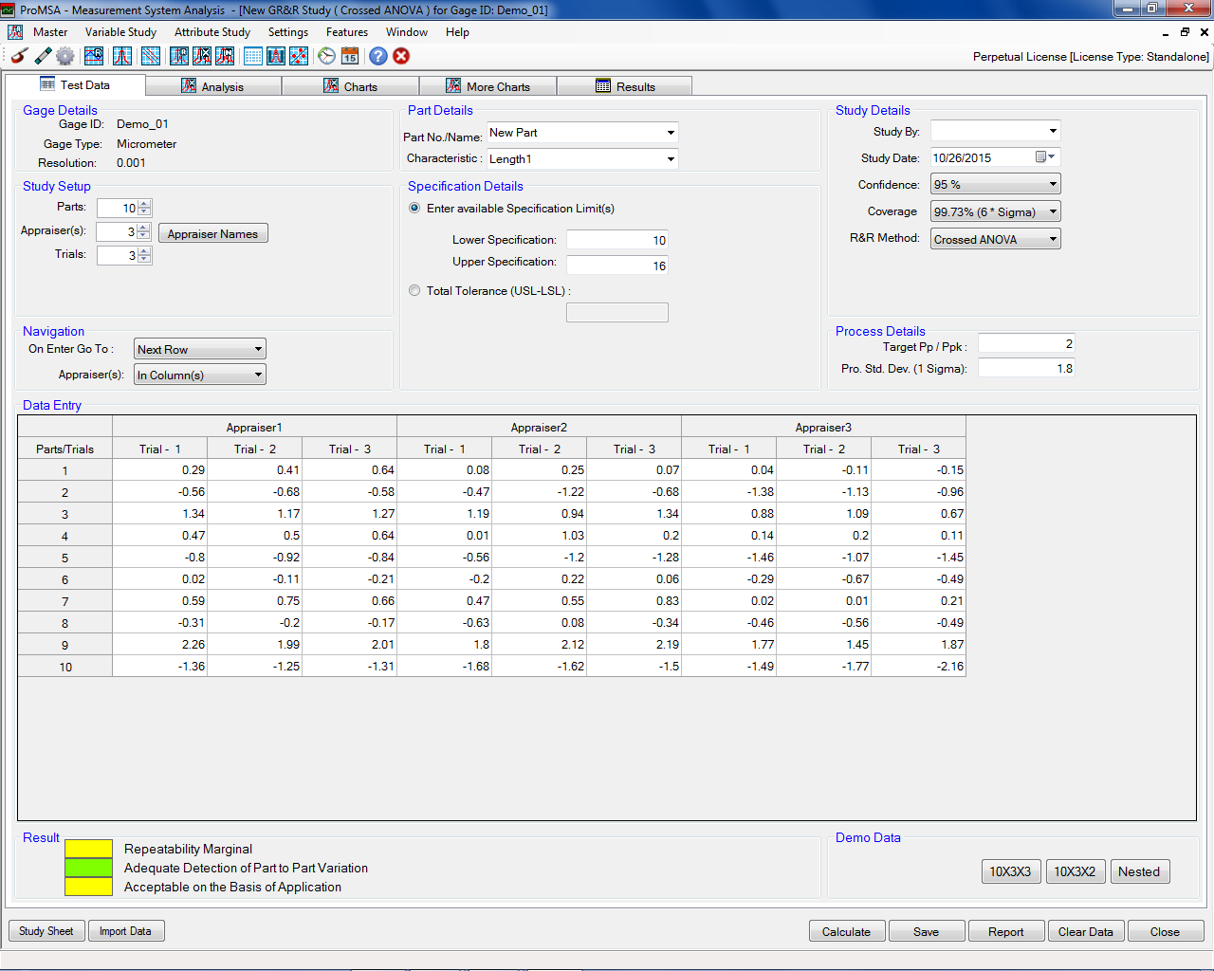1214x971 pixels.
Task: Select the 'Total Tolerance (USL-LSL)' radio button
Action: 414,290
